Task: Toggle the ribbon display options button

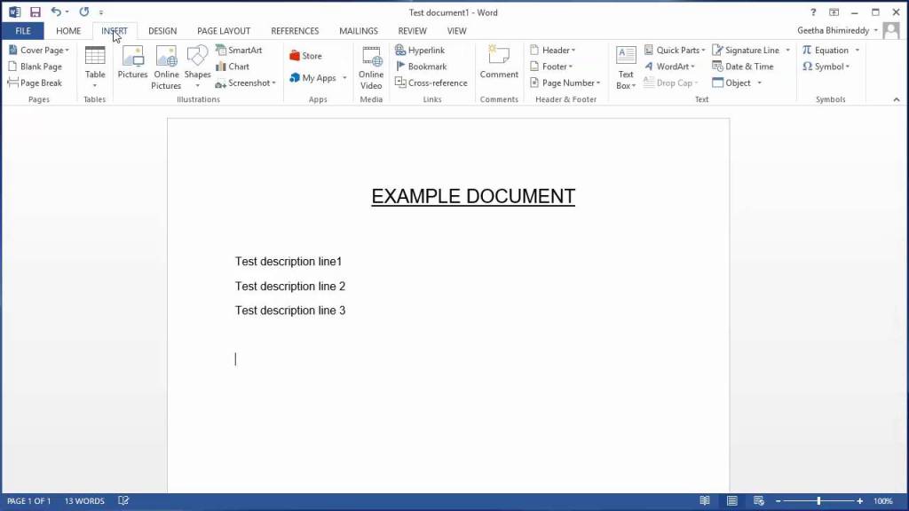Action: [x=834, y=12]
